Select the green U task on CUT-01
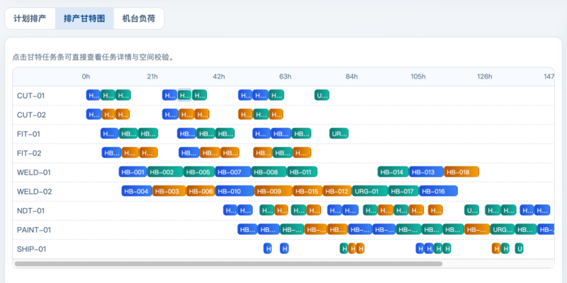This screenshot has width=567, height=283. (x=322, y=96)
